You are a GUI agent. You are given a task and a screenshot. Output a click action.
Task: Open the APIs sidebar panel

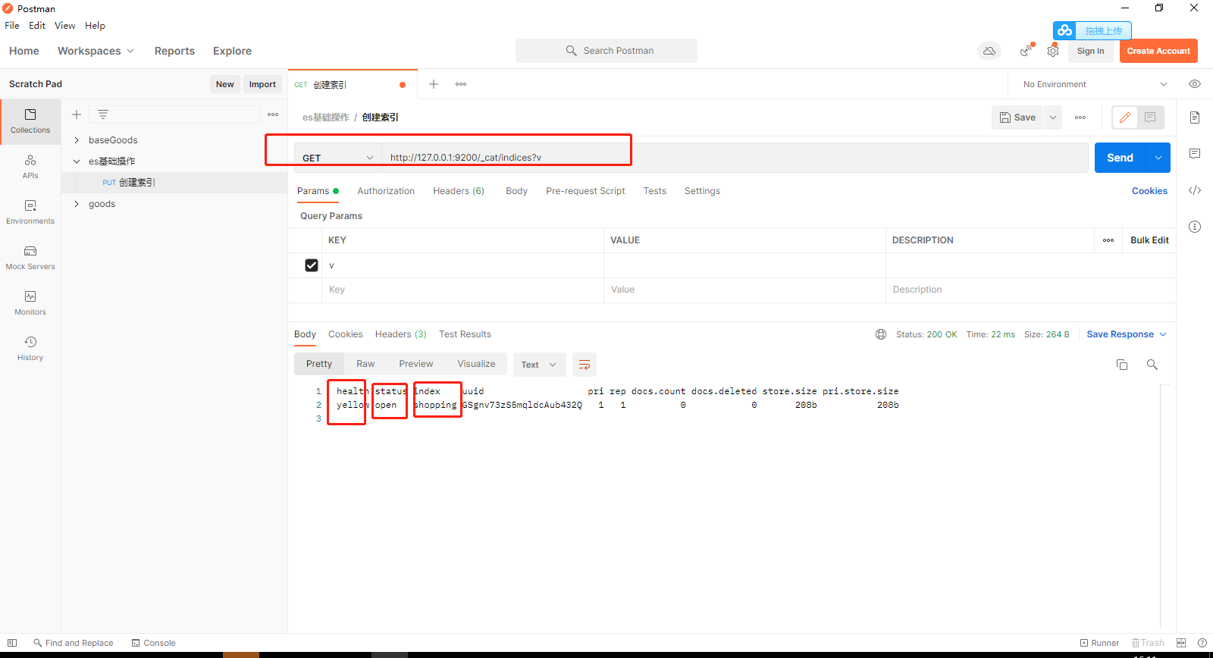click(x=30, y=167)
